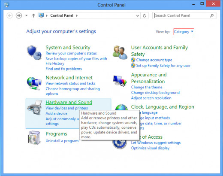Open the recent locations dropdown arrow
This screenshot has height=176, width=223.
pyautogui.click(x=27, y=15)
